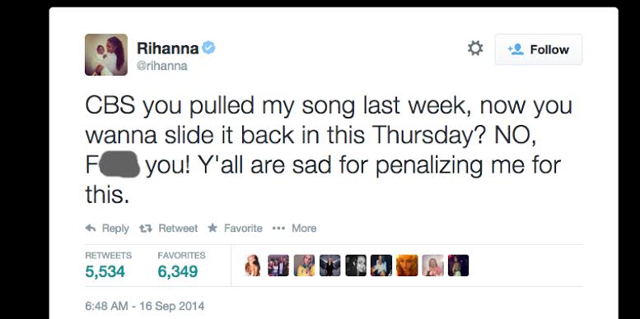Expand the More options menu

[x=294, y=228]
